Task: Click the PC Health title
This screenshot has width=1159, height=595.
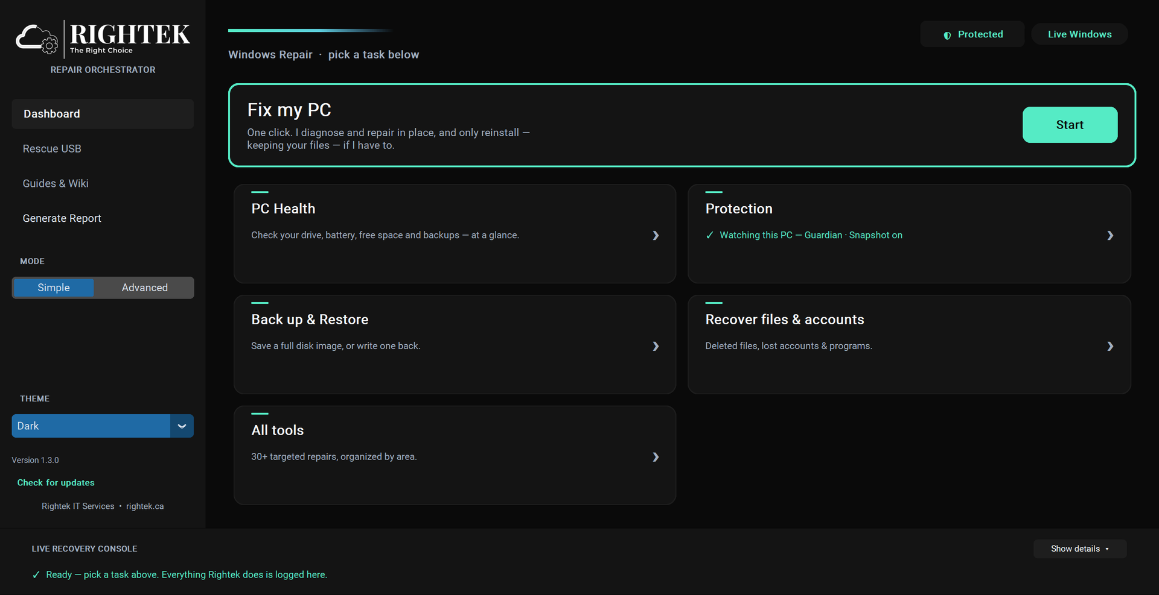Action: tap(283, 209)
